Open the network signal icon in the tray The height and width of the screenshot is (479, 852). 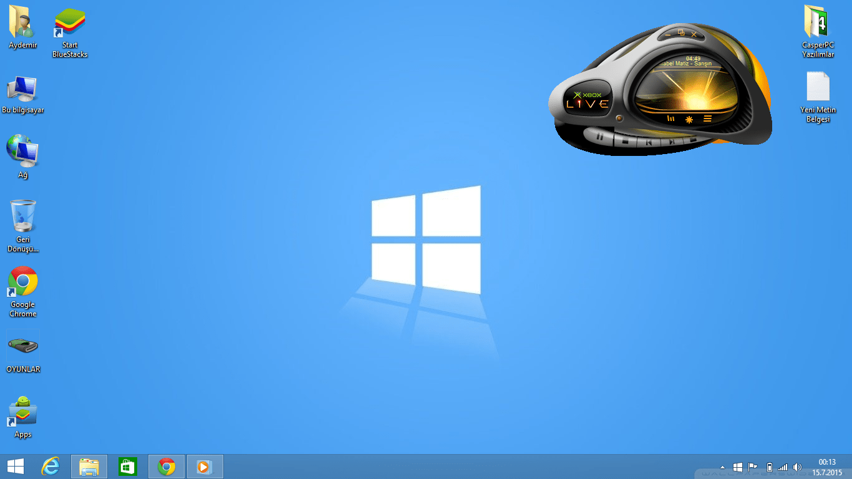pyautogui.click(x=783, y=467)
